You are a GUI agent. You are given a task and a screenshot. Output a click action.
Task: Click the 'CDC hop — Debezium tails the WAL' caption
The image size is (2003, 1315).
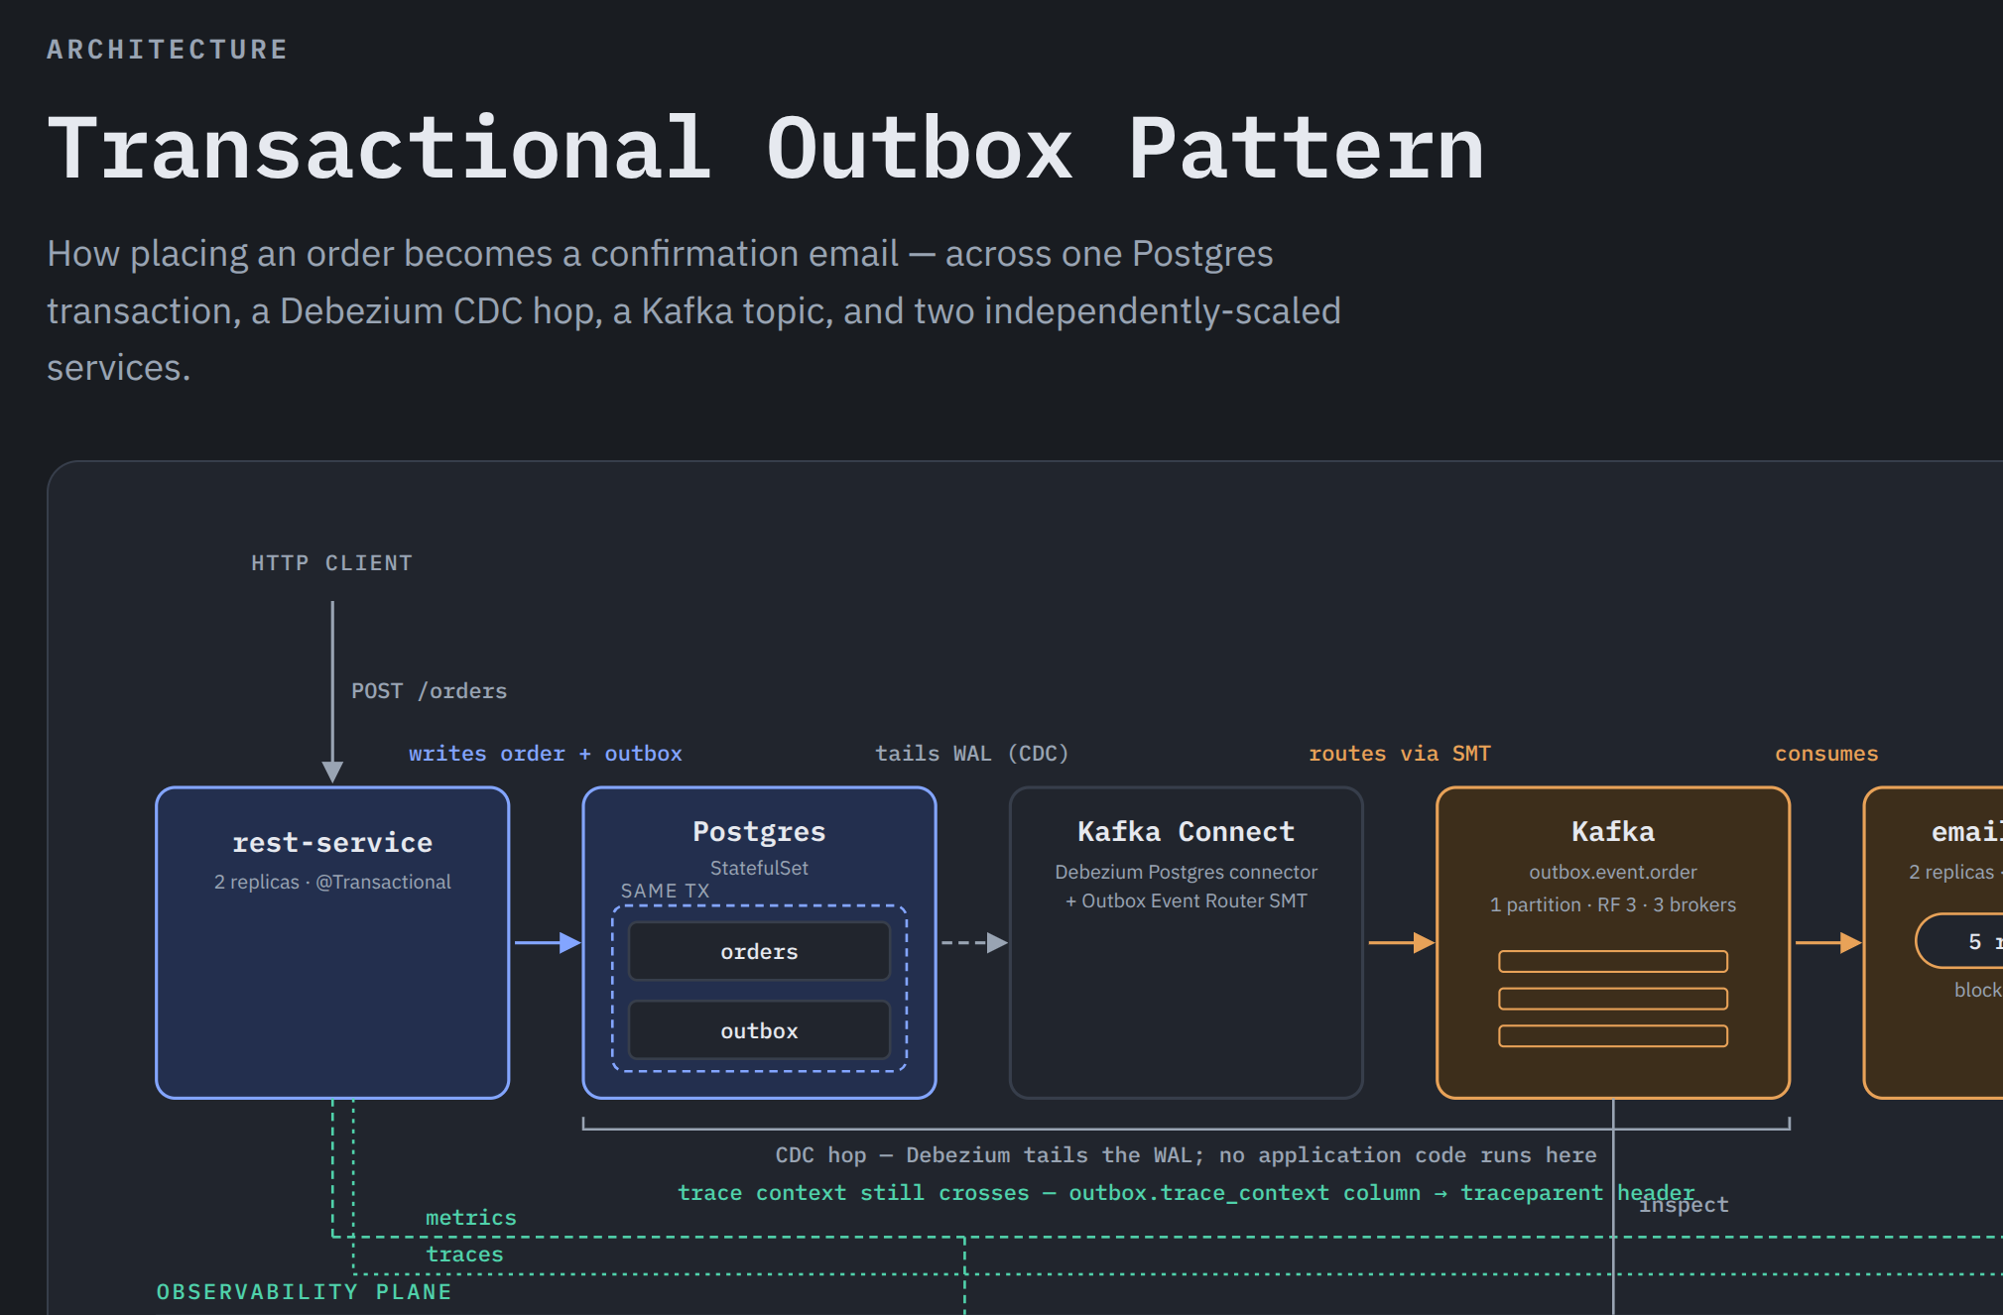click(x=1186, y=1155)
